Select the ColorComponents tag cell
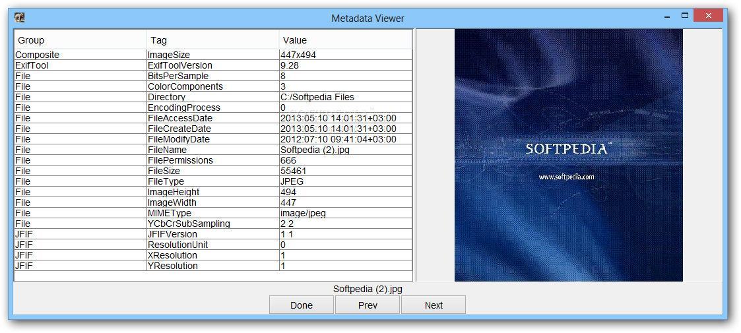 tap(212, 86)
